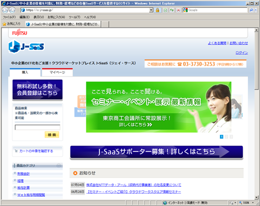Click the magnifier search icon beside Google box
This screenshot has width=260, height=206.
pyautogui.click(x=251, y=10)
